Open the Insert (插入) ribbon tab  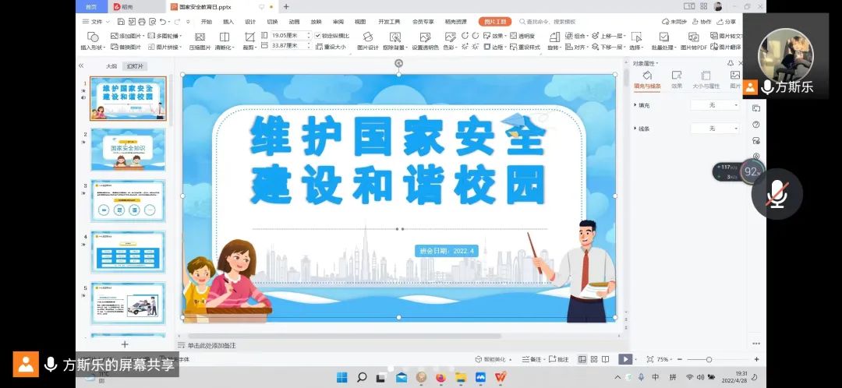click(228, 22)
